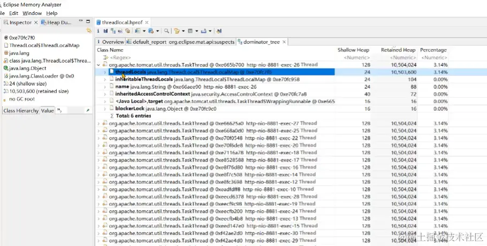Image resolution: width=487 pixels, height=246 pixels.
Task: Switch to the default_report suspects tab
Action: pyautogui.click(x=181, y=42)
